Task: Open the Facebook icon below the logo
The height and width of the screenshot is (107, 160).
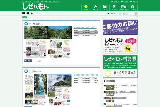Action: (23, 13)
